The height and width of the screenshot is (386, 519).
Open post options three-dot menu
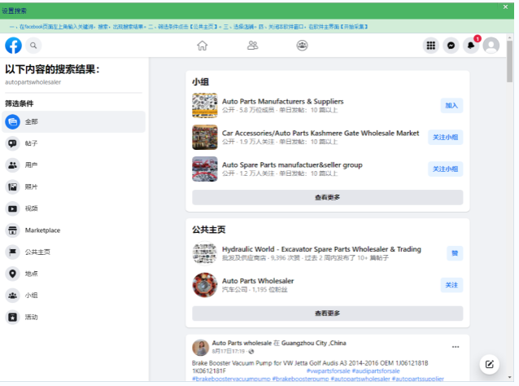(456, 347)
